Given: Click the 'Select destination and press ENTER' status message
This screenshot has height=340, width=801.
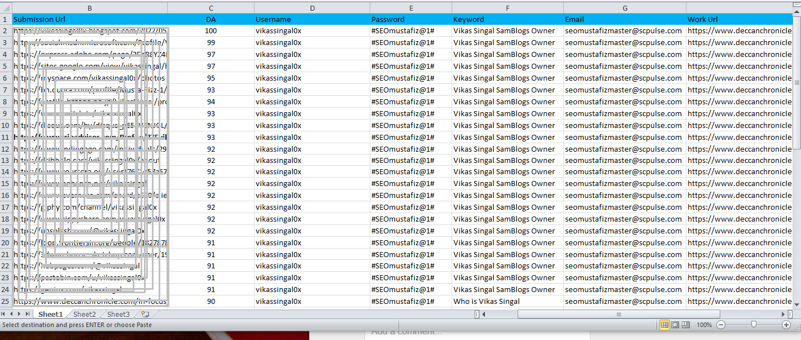Looking at the screenshot, I should pos(77,325).
